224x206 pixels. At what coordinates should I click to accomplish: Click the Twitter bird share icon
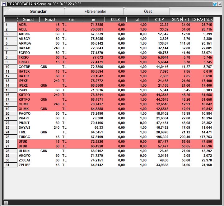215,4
